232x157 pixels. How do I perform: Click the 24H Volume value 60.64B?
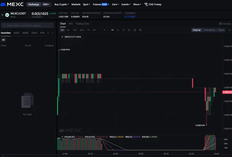point(85,17)
